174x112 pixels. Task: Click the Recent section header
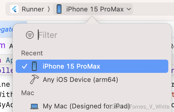coord(32,53)
